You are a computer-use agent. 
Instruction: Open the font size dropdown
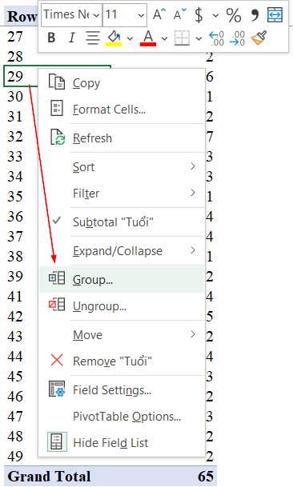point(125,14)
